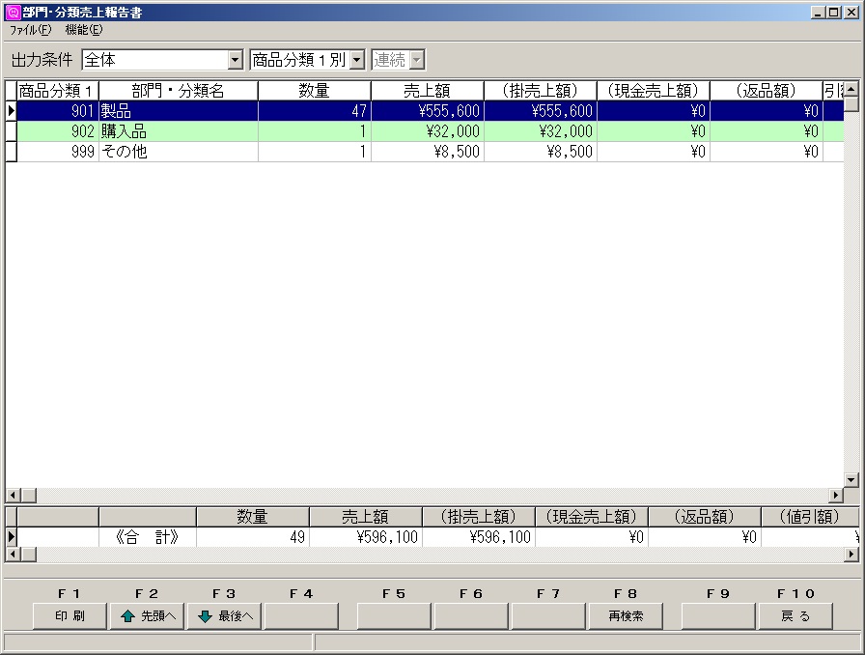Select the 製品 row name cell
865x655 pixels.
(179, 111)
